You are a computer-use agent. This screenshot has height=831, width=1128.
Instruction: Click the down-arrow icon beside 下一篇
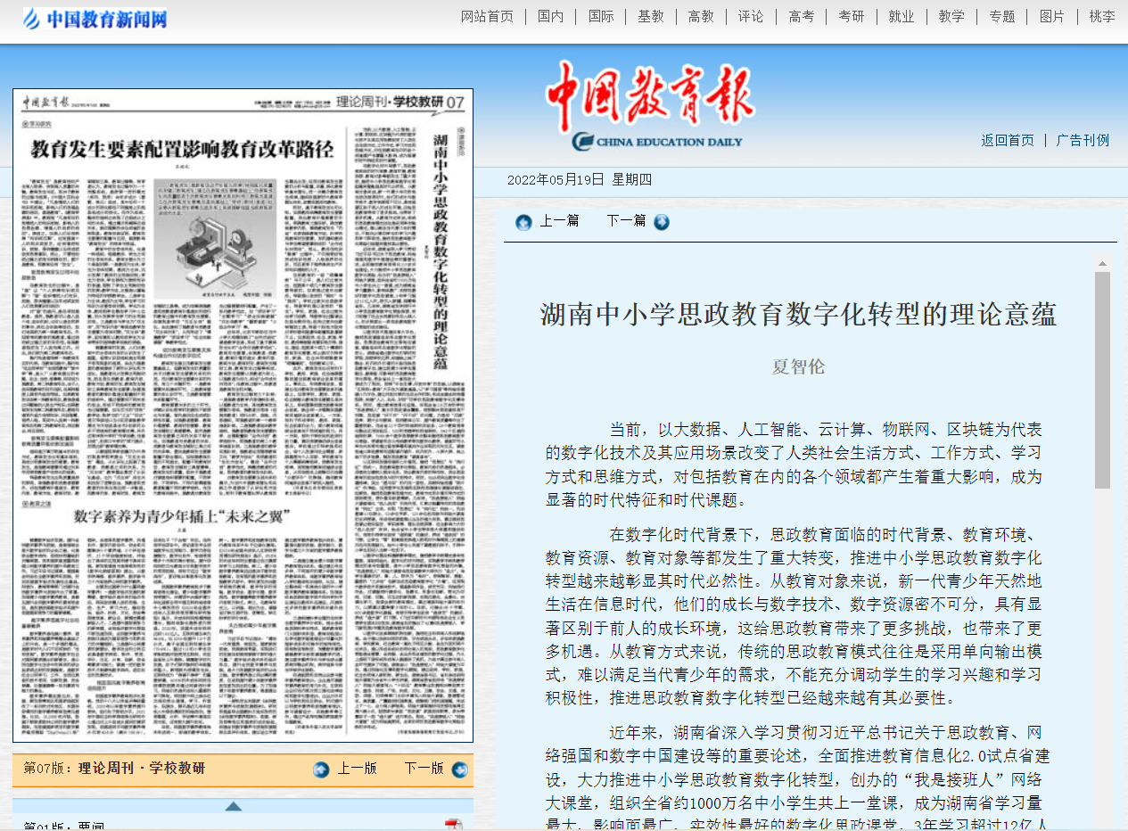(x=662, y=222)
